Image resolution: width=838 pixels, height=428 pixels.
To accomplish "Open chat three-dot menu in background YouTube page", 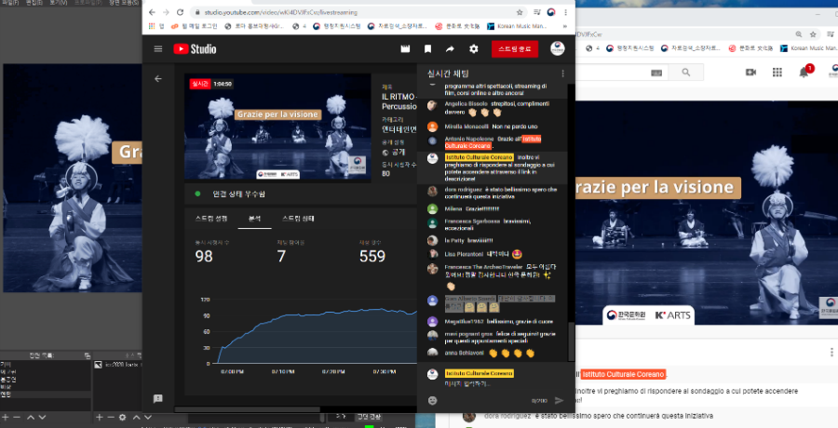I will pos(831,352).
